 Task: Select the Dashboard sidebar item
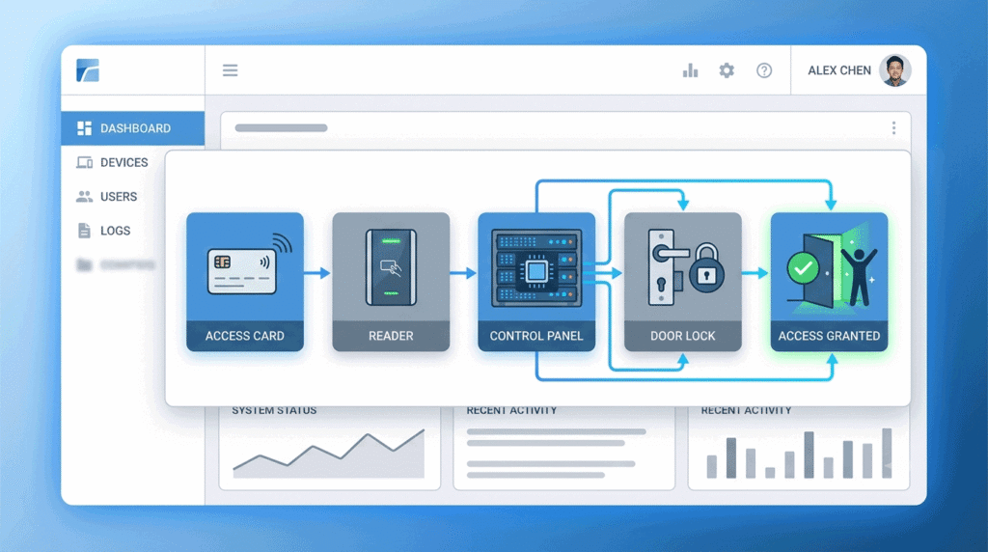133,128
